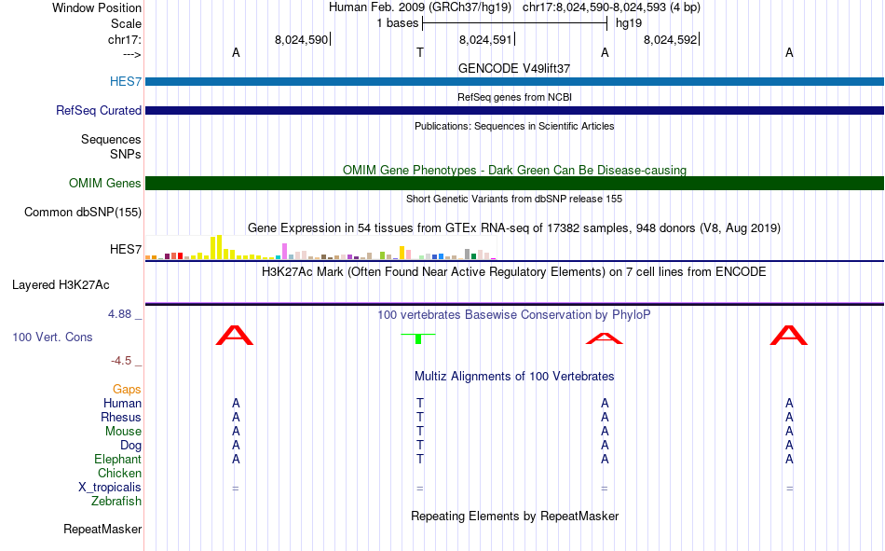Image resolution: width=885 pixels, height=551 pixels.
Task: Select the X_tropicalis alignment row label
Action: pos(110,488)
